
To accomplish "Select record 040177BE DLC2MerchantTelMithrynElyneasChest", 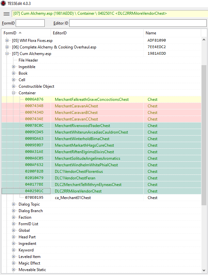I will coord(101,185).
